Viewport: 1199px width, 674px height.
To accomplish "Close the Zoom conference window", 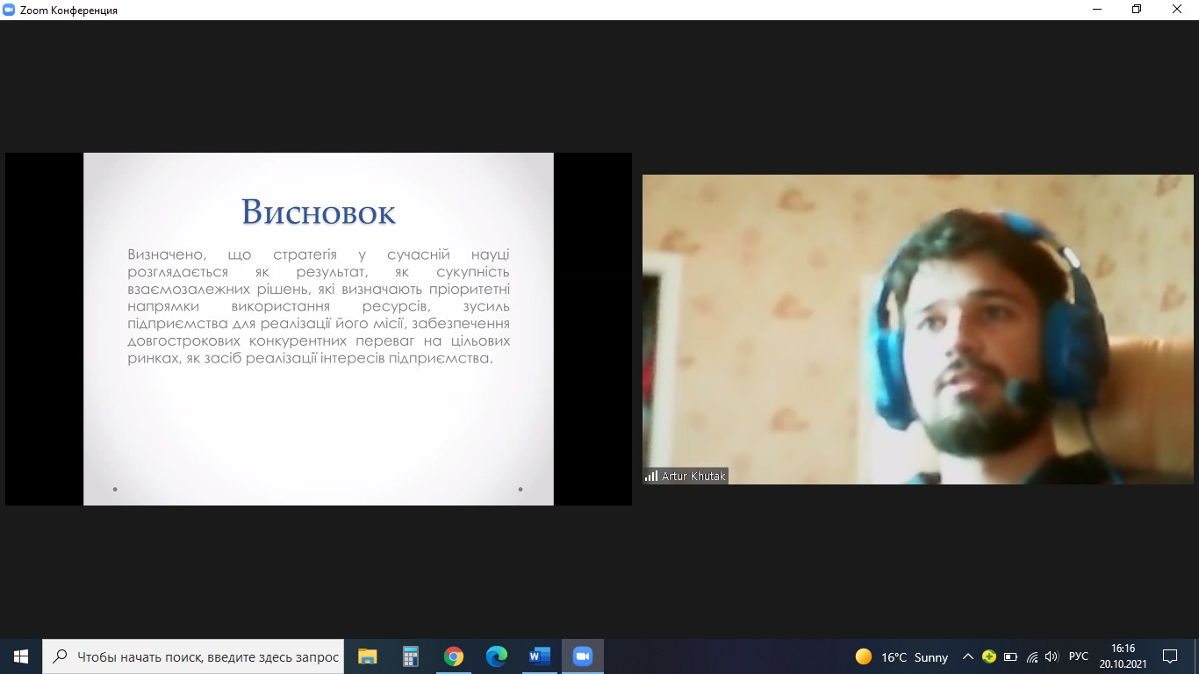I will click(x=1178, y=10).
